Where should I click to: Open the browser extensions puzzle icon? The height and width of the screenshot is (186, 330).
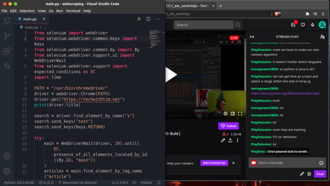coord(307,14)
